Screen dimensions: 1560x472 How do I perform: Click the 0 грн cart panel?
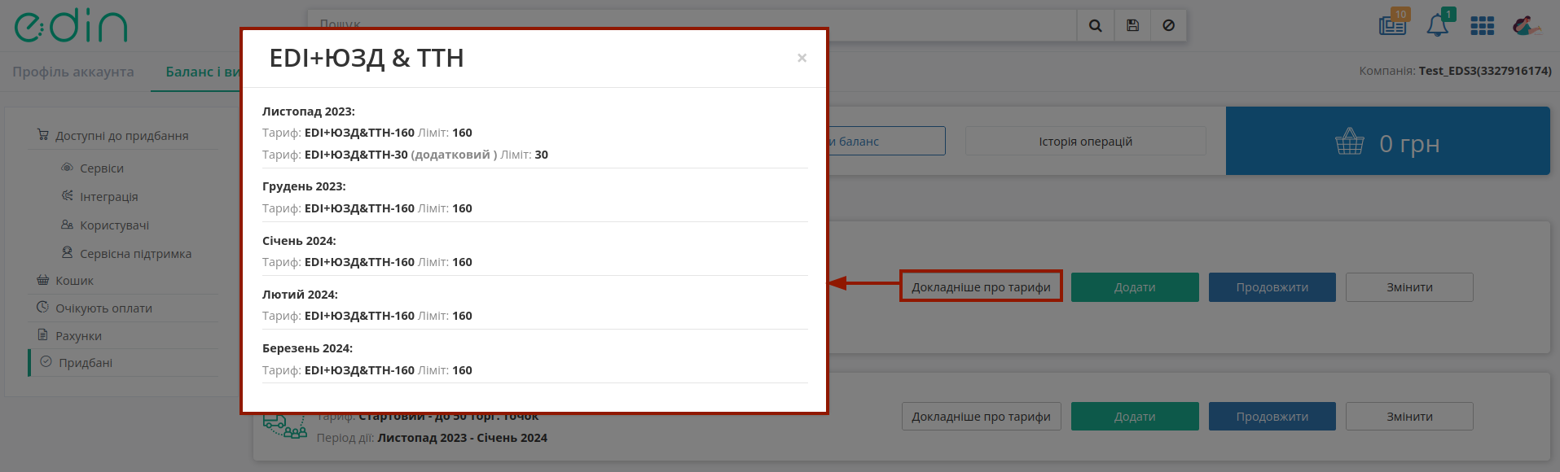tap(1387, 141)
